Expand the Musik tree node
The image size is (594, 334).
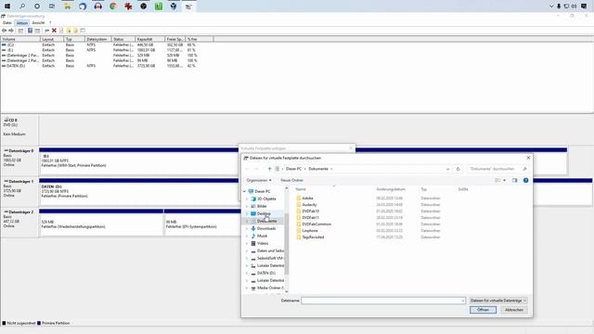[x=247, y=236]
